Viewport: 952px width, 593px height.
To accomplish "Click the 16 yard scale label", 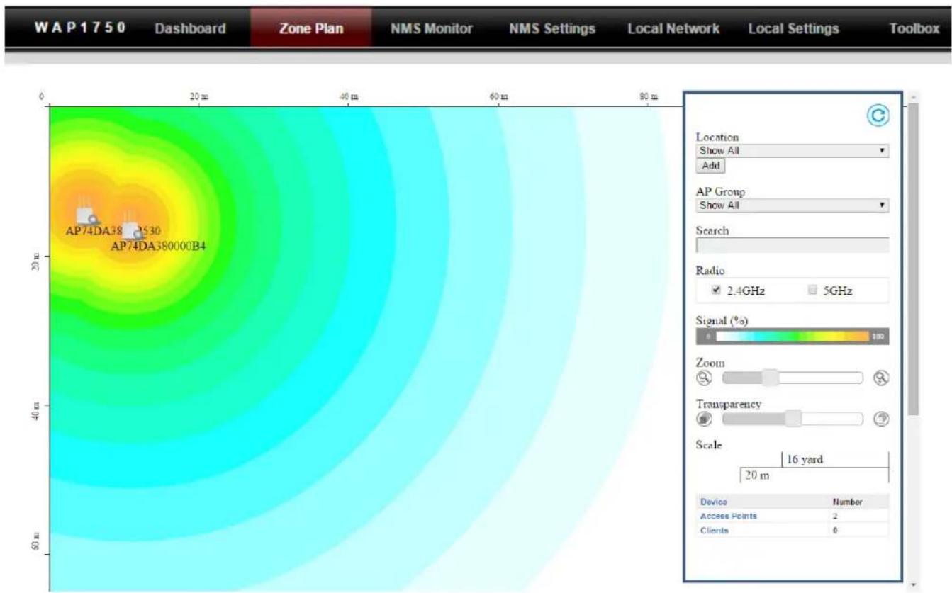I will coord(805,460).
